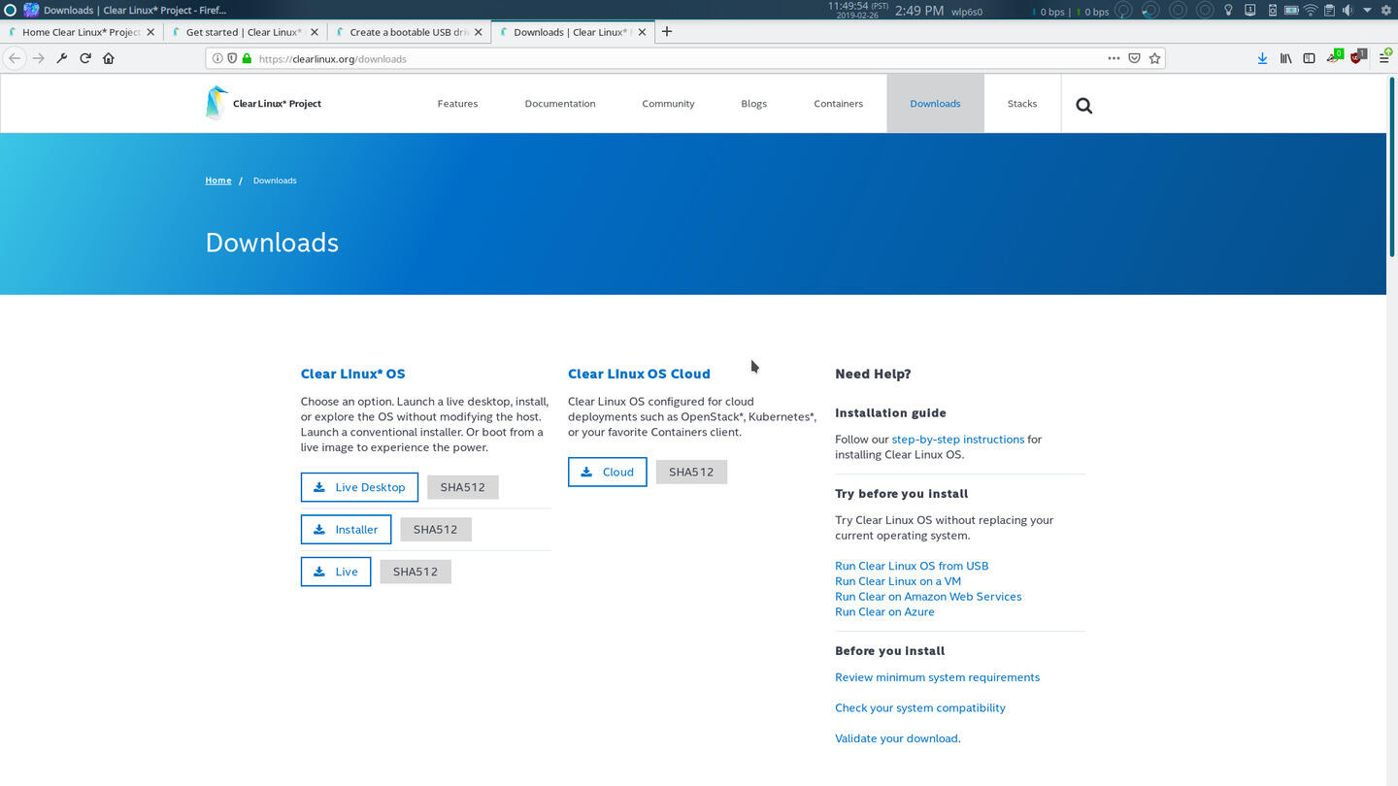Click the Live download button
Image resolution: width=1398 pixels, height=786 pixels.
[x=336, y=572]
